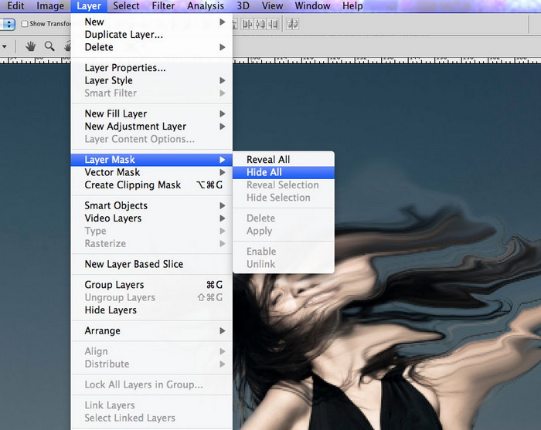Expand the Layer Style submenu
The height and width of the screenshot is (430, 541).
(x=151, y=80)
